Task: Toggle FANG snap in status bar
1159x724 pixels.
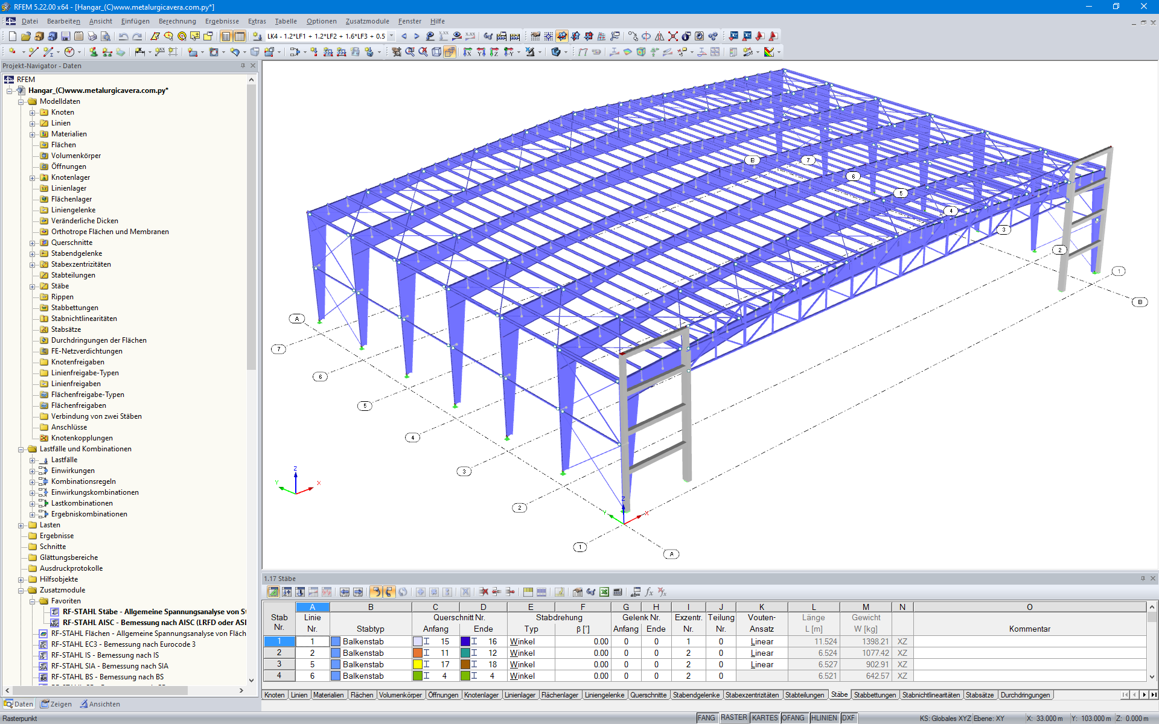Action: (x=706, y=718)
